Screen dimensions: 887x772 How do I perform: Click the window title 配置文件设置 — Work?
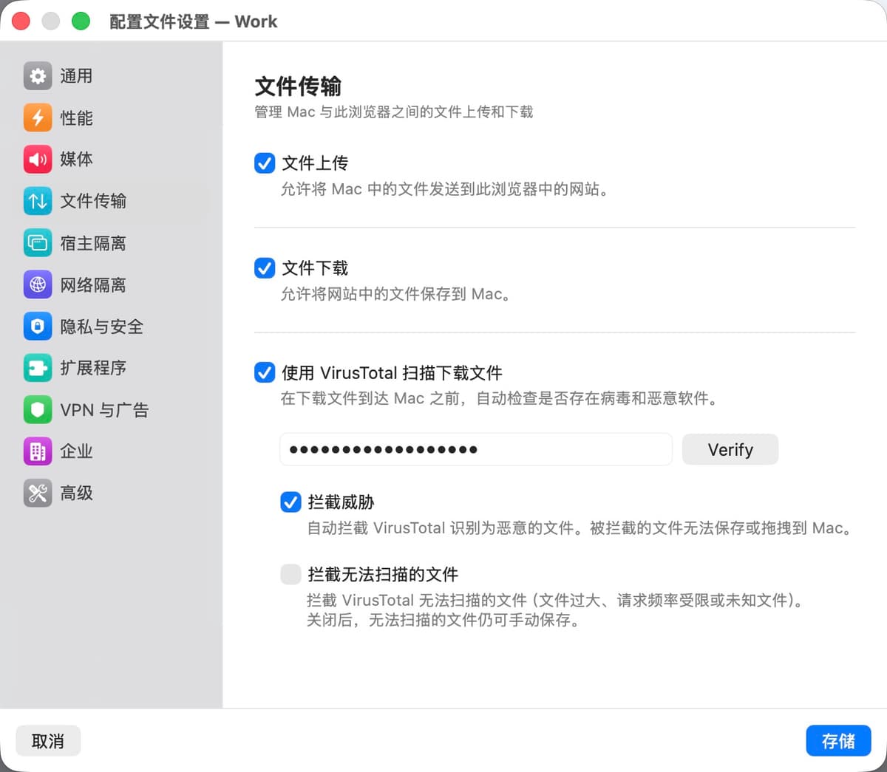pyautogui.click(x=194, y=21)
